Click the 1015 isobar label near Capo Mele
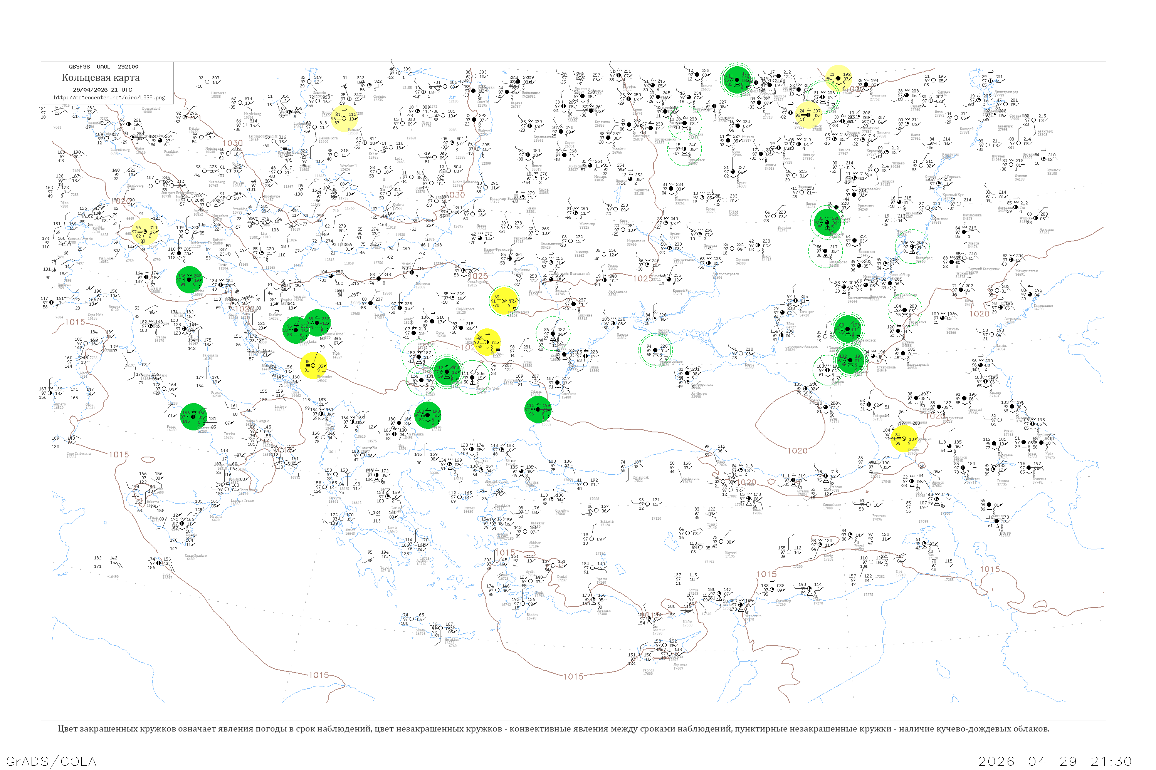This screenshot has height=770, width=1156. point(75,321)
